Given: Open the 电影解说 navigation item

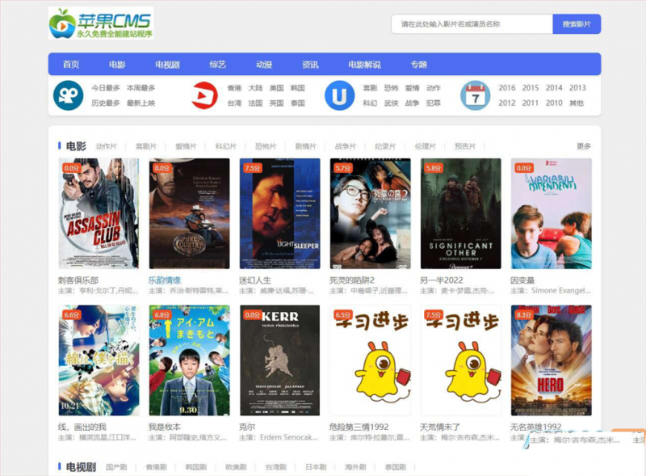Looking at the screenshot, I should 364,65.
